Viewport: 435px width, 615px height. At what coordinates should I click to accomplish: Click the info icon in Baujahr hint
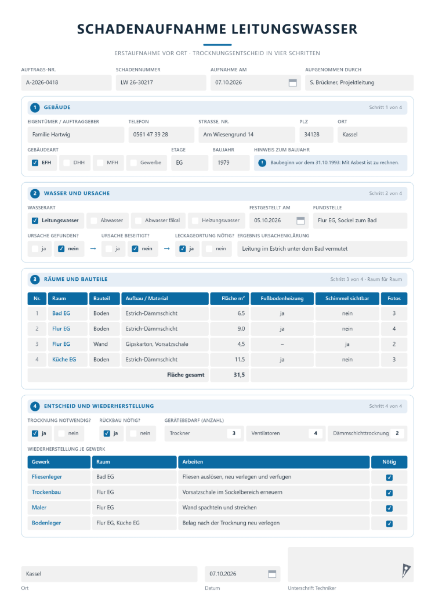262,163
